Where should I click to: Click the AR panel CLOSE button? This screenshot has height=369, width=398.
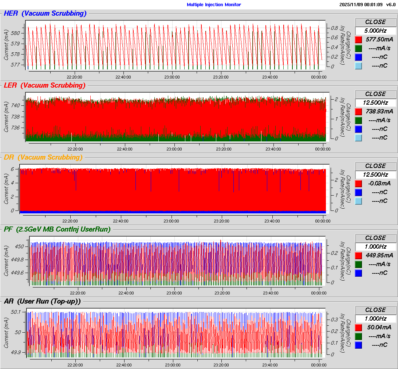375,310
